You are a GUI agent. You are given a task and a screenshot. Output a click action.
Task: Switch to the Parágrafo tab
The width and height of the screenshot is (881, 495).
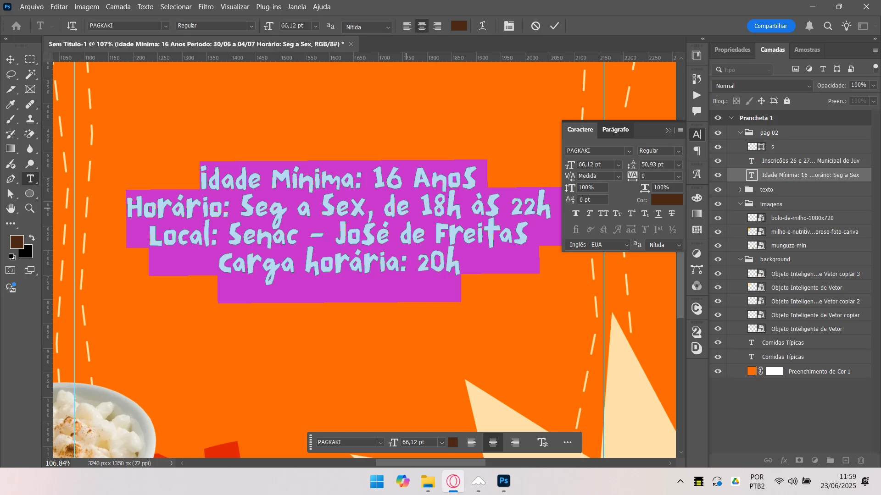615,130
